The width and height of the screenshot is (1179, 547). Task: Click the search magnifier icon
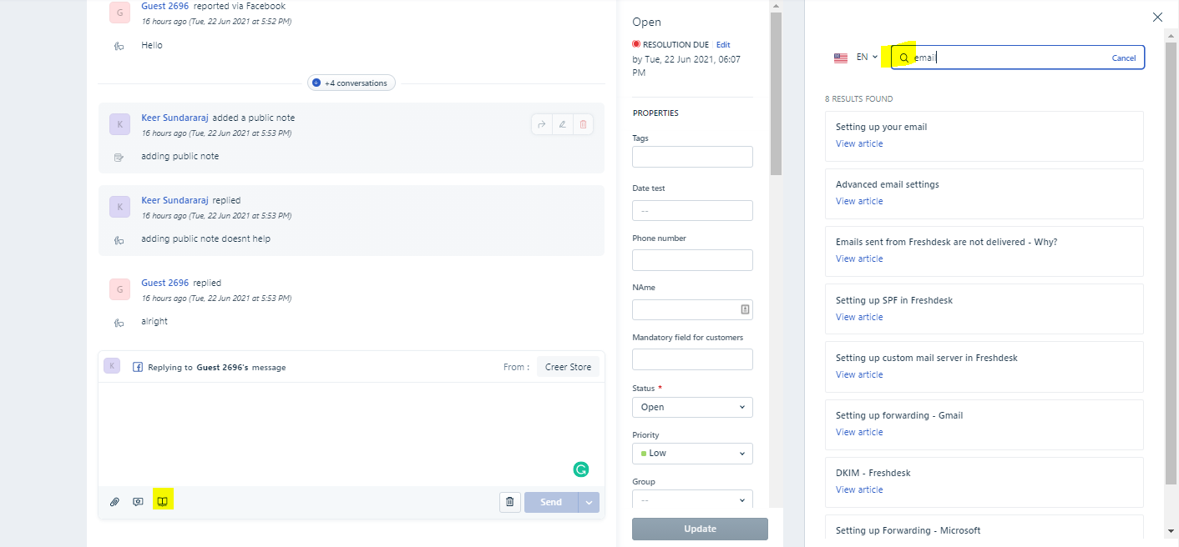click(x=903, y=58)
